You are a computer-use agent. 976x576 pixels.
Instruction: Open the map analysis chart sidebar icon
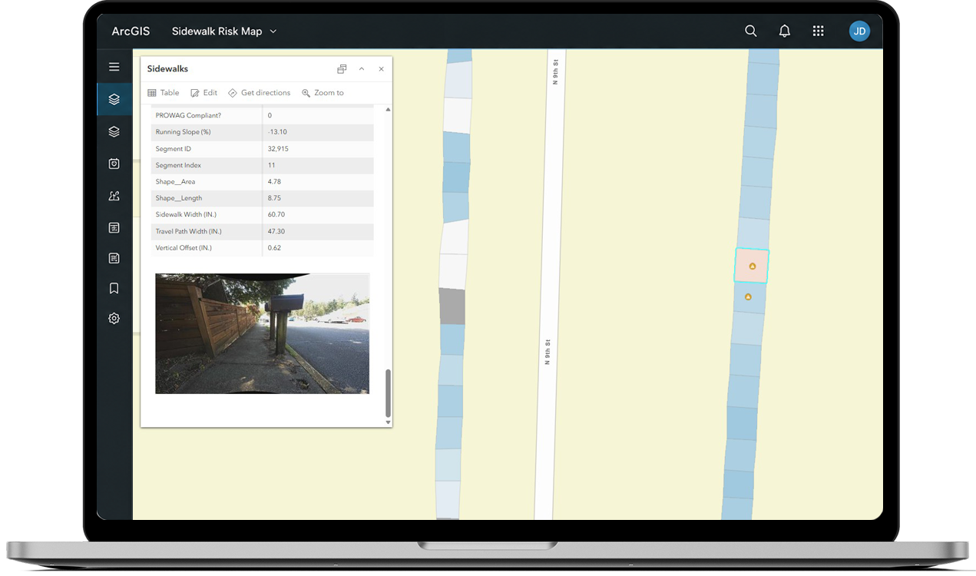coord(114,196)
